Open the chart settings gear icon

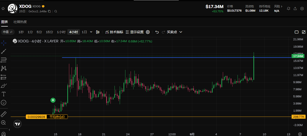tap(148, 32)
